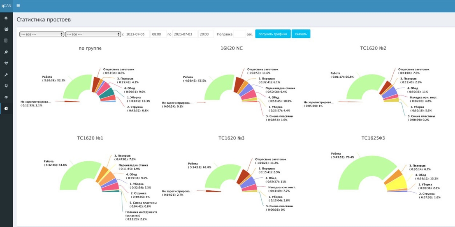Click the 'скачать' button
Image resolution: width=455 pixels, height=227 pixels.
tap(301, 34)
